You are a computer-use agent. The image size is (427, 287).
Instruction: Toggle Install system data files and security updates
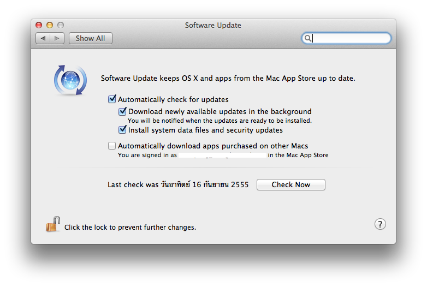[123, 130]
